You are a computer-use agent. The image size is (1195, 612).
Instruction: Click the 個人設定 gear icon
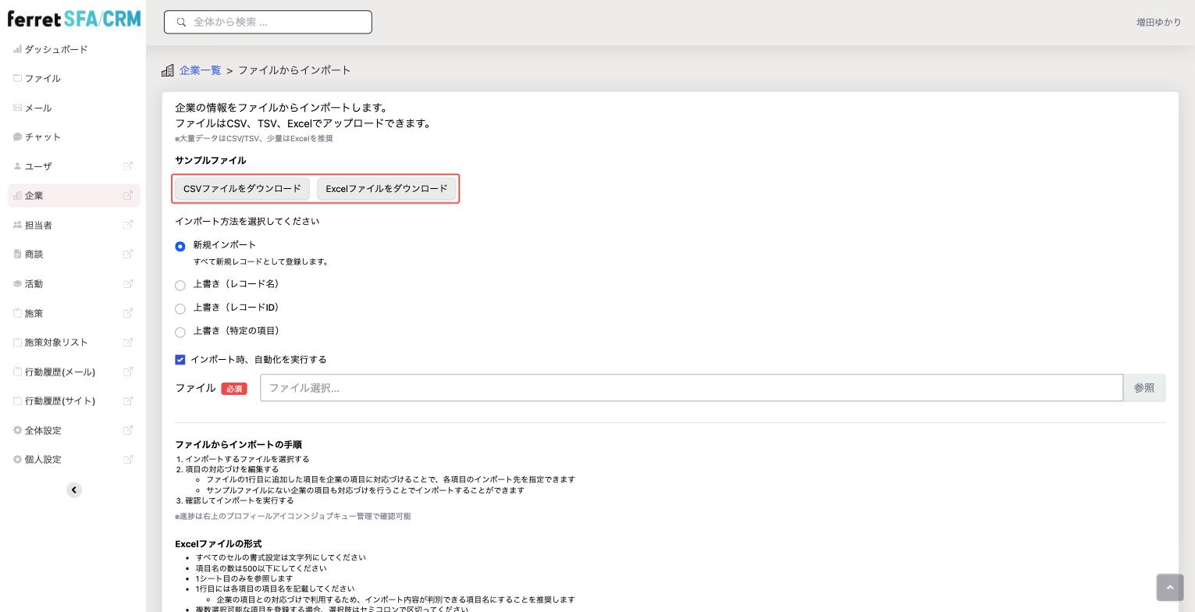[17, 459]
